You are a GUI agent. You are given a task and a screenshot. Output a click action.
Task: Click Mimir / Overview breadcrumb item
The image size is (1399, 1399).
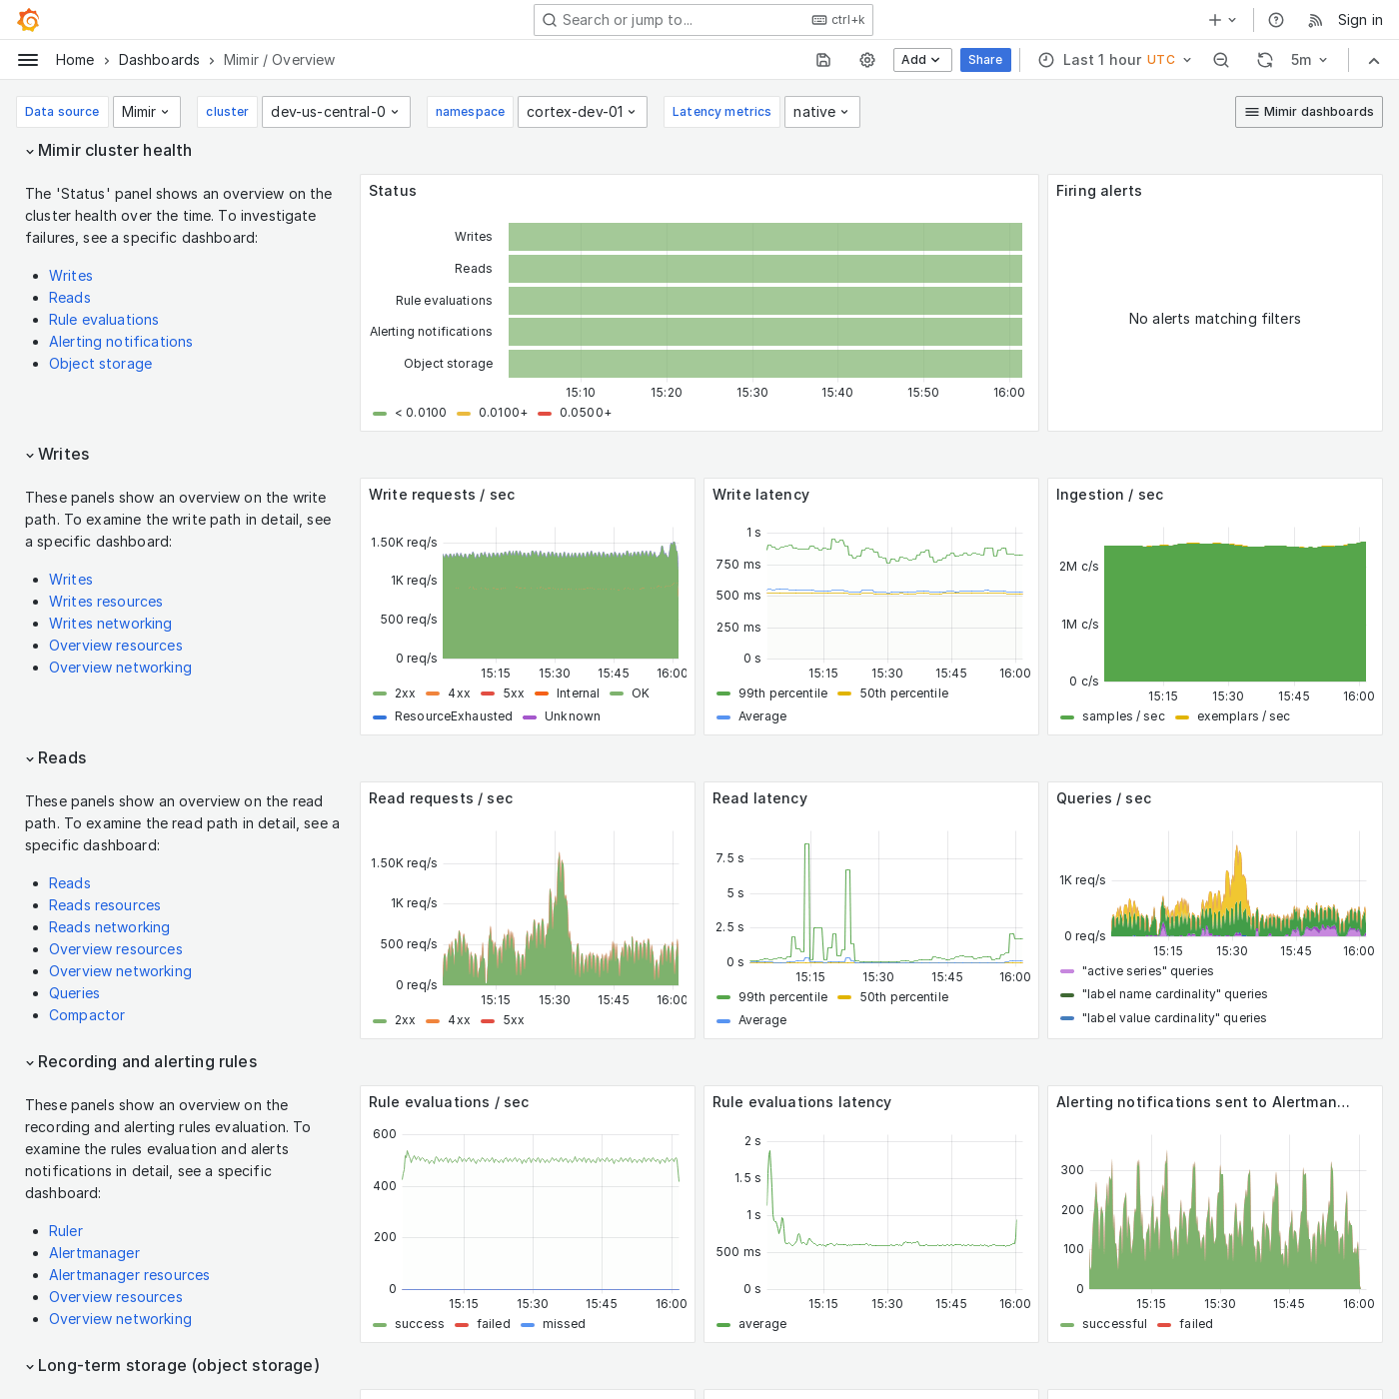[279, 60]
